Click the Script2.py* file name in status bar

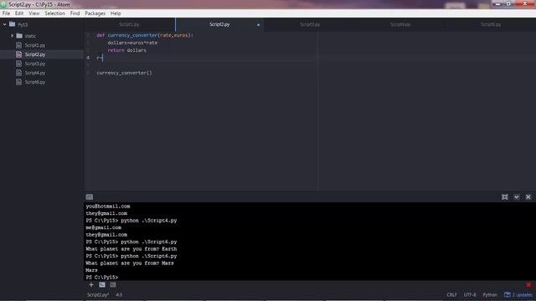pos(98,294)
